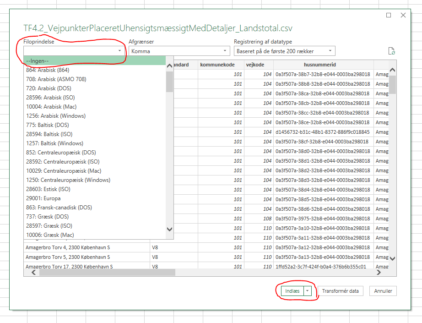Select 852: Centraleuropæisk (DOS) encoding
The width and height of the screenshot is (422, 323).
[94, 153]
